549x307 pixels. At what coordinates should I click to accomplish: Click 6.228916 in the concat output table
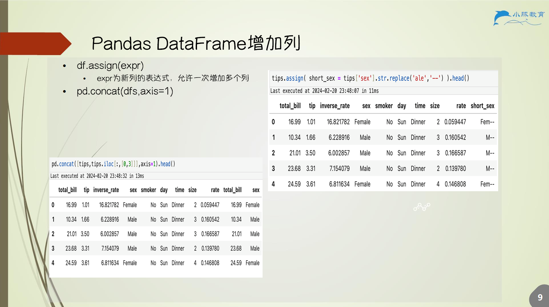(110, 219)
